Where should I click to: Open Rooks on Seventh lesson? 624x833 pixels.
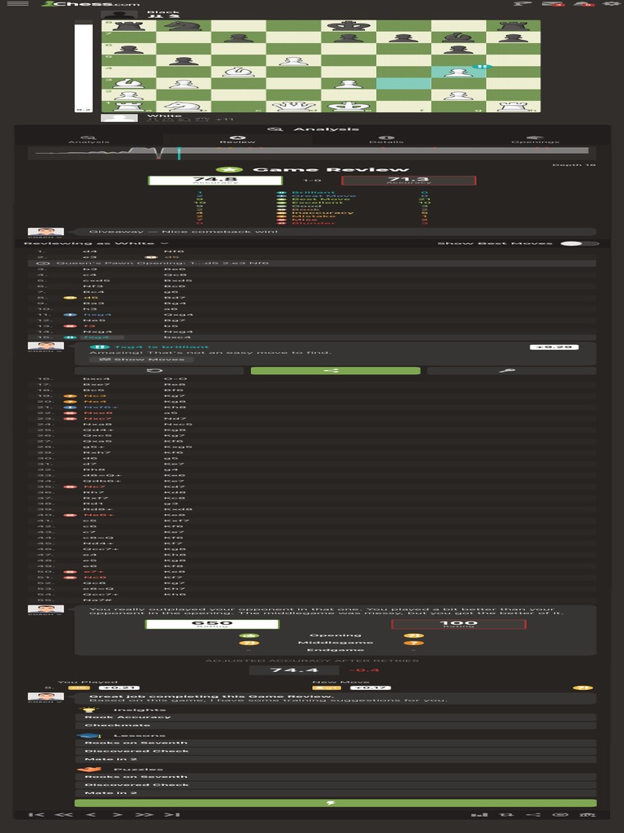point(336,742)
